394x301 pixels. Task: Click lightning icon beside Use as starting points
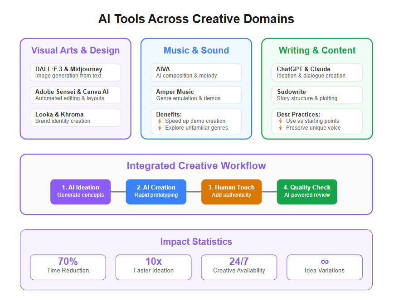pos(280,121)
